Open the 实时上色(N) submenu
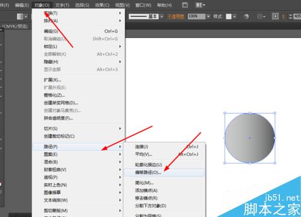 pyautogui.click(x=78, y=185)
